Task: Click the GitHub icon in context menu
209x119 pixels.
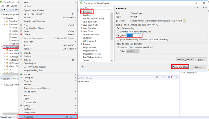Action: 21,106
